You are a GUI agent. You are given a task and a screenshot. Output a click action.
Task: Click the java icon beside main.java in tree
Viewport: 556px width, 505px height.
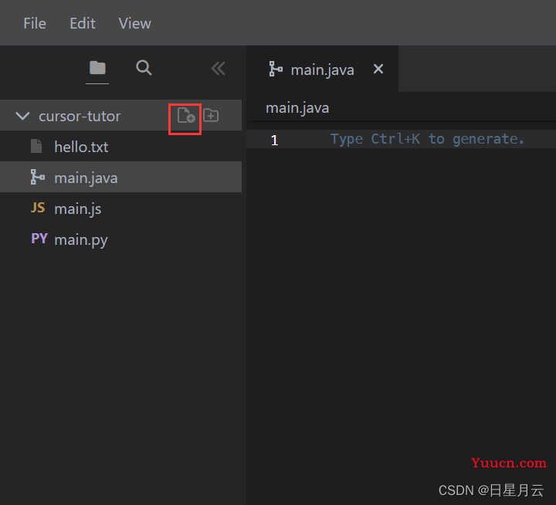(x=38, y=177)
